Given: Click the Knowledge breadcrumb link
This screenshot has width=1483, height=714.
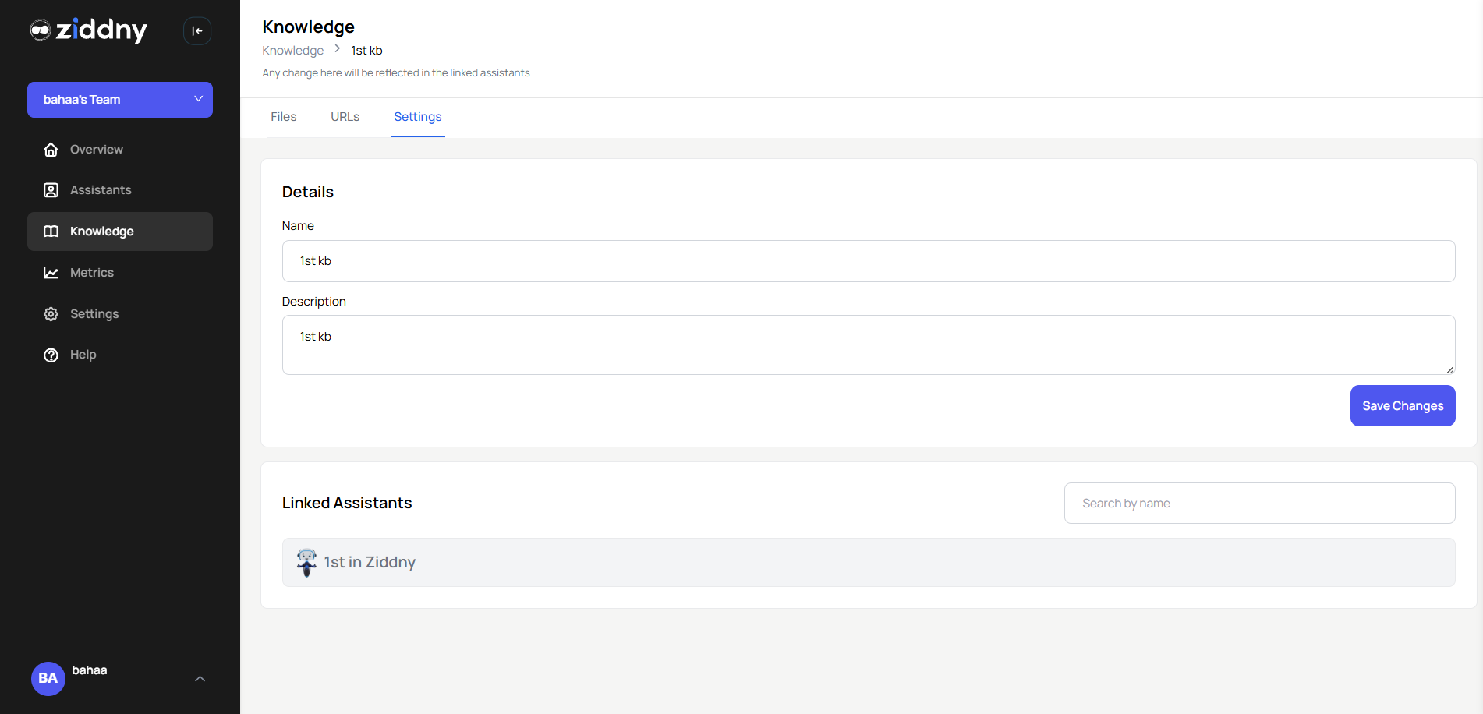Looking at the screenshot, I should click(292, 50).
